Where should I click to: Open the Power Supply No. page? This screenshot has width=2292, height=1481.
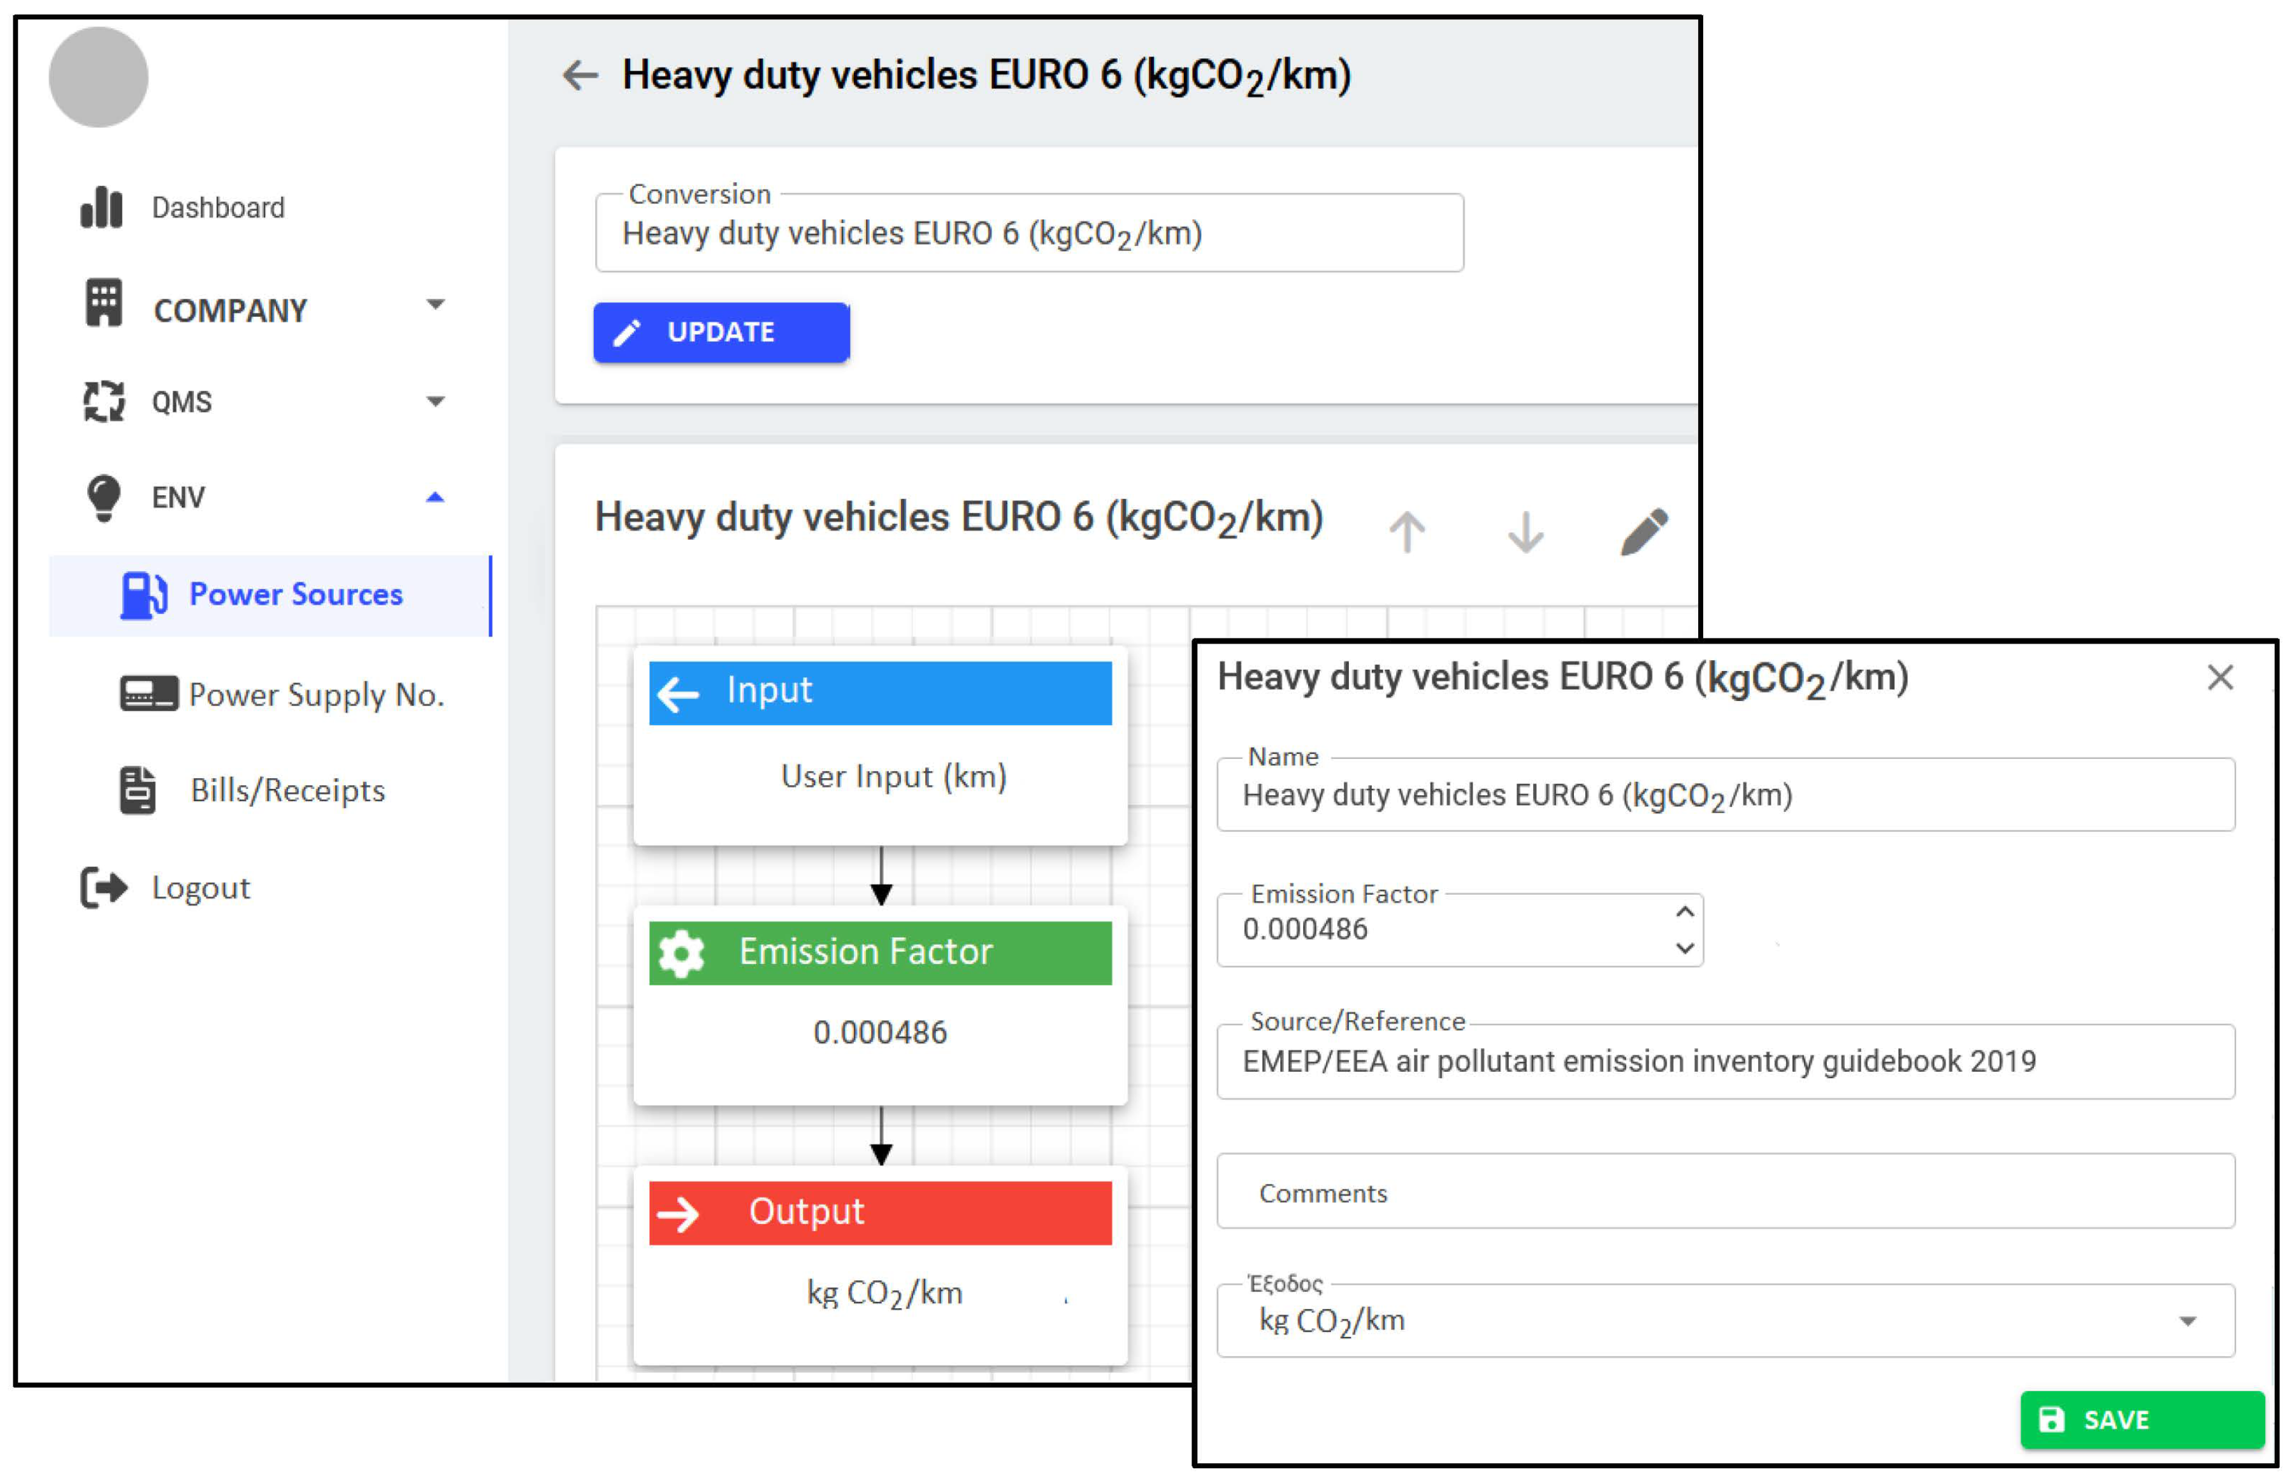click(x=315, y=695)
